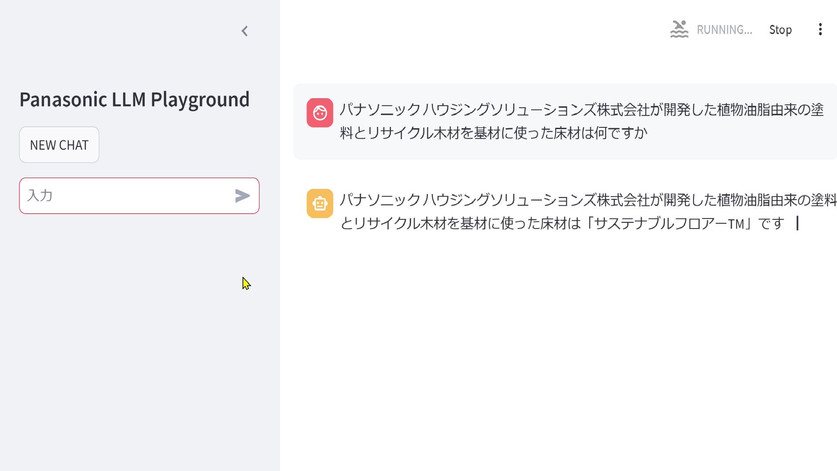The width and height of the screenshot is (837, 471).
Task: Click first line of the assistant's response
Action: (x=587, y=200)
